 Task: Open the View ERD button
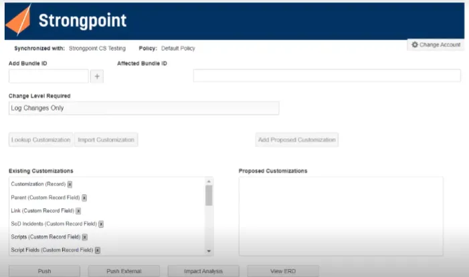283,272
